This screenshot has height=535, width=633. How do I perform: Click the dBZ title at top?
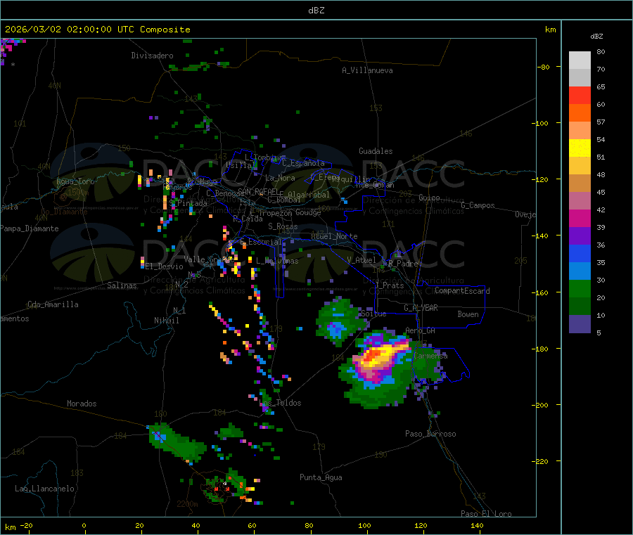coord(316,11)
